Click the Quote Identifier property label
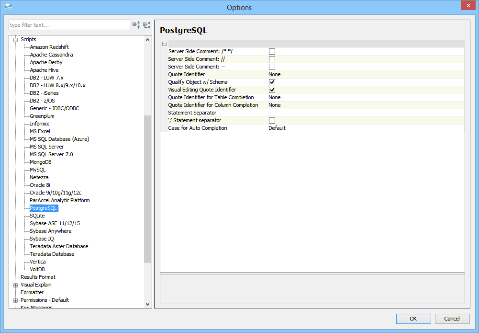479x333 pixels. pos(186,74)
